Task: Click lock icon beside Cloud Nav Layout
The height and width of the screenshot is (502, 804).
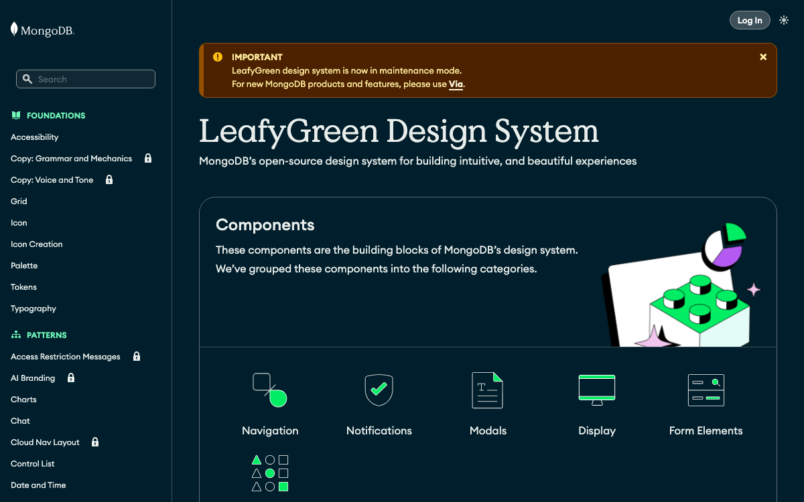Action: click(x=95, y=442)
